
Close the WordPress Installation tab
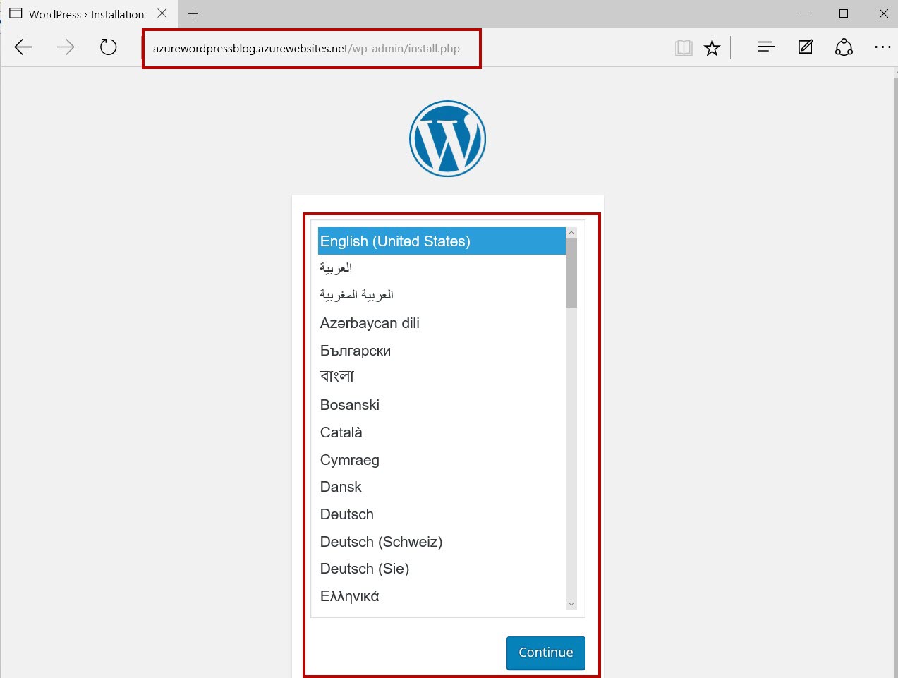click(x=162, y=13)
